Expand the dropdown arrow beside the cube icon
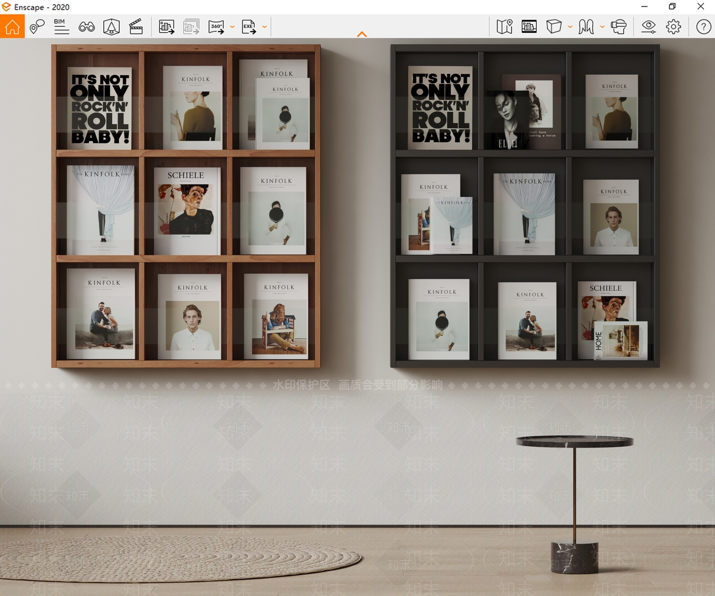Image resolution: width=715 pixels, height=596 pixels. click(570, 27)
